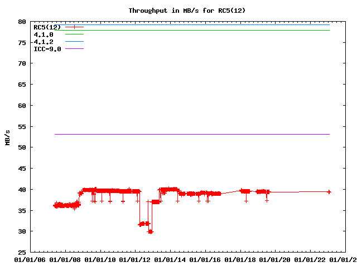357x267 pixels.
Task: Click the 01/01/06 date on the x-axis
Action: pos(30,259)
